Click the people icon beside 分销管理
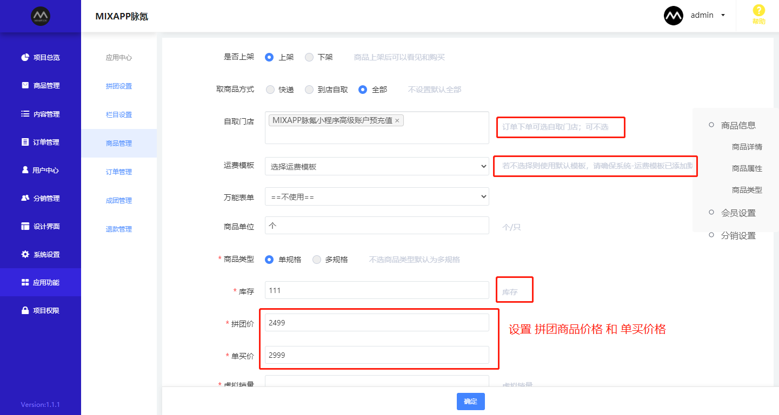The height and width of the screenshot is (415, 779). [x=25, y=198]
